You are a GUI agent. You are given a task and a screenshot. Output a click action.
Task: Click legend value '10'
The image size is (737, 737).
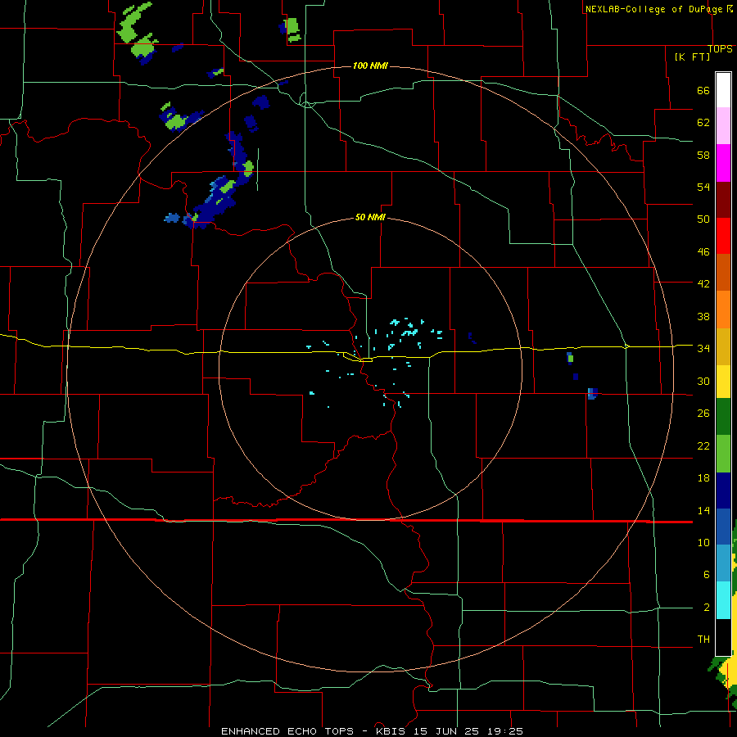(x=703, y=543)
